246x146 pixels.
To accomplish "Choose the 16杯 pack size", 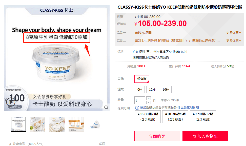I will [166, 90].
